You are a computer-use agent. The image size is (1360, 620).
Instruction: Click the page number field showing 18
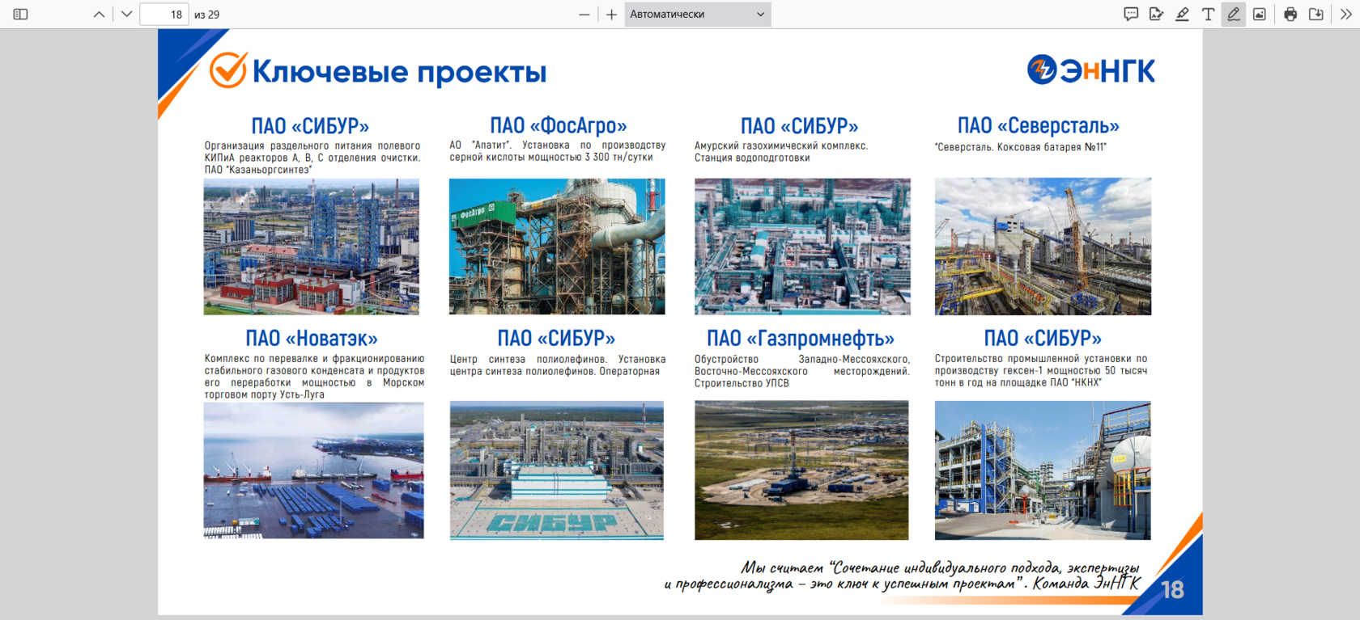pos(164,15)
